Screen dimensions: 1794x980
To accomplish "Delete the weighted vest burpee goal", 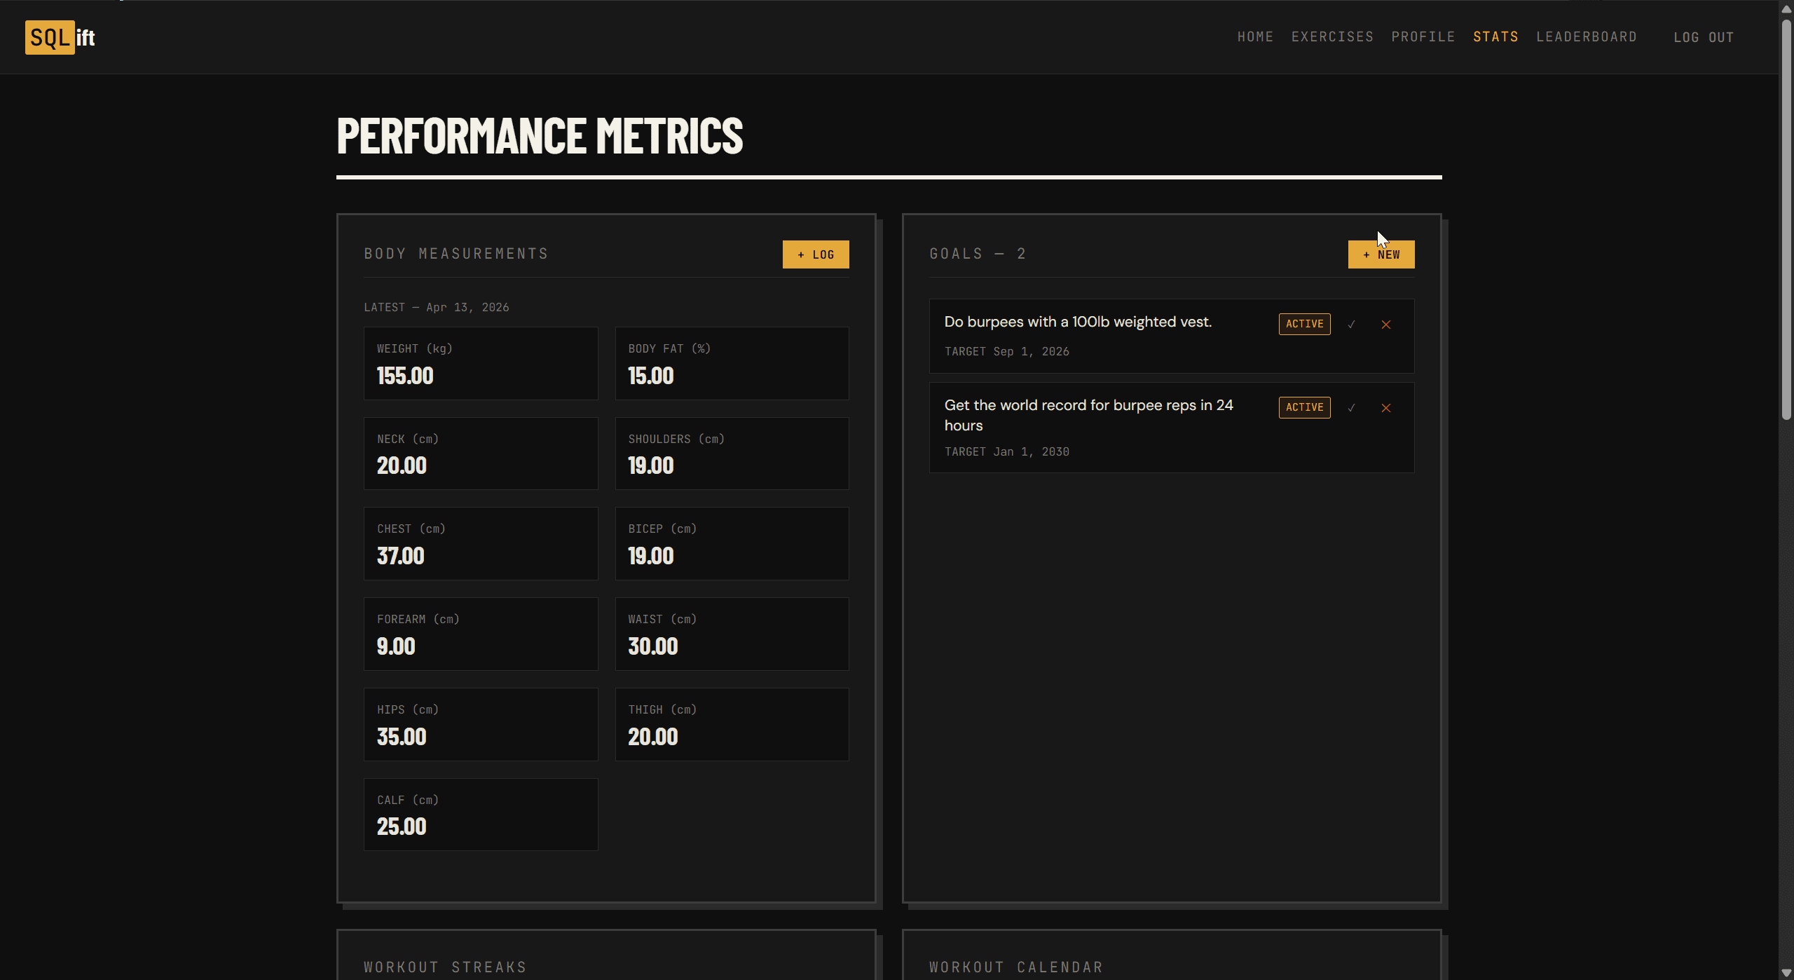I will (1385, 324).
